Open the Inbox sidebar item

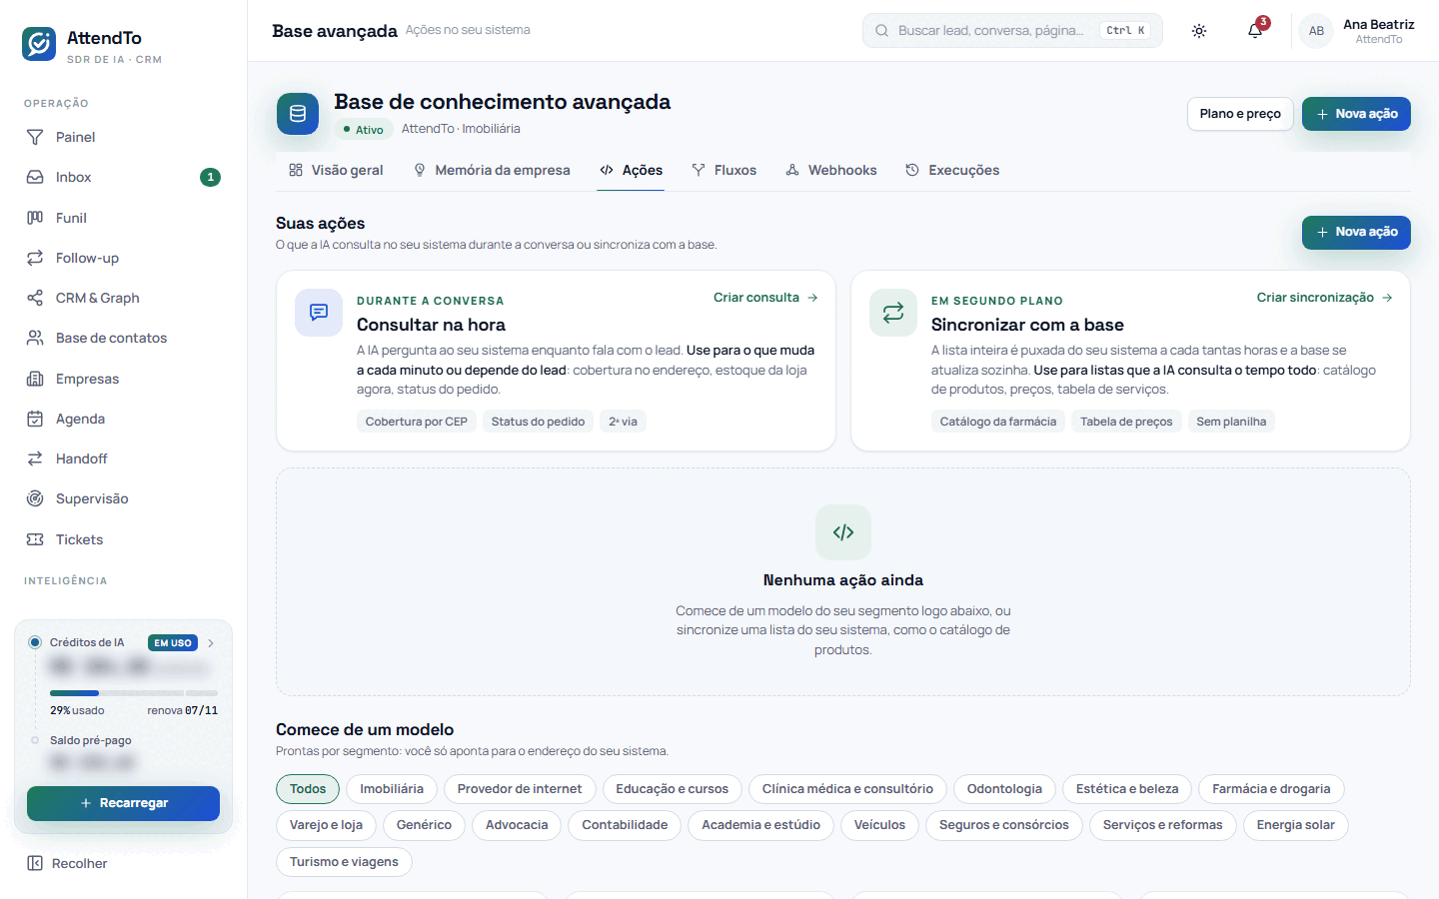pos(123,177)
